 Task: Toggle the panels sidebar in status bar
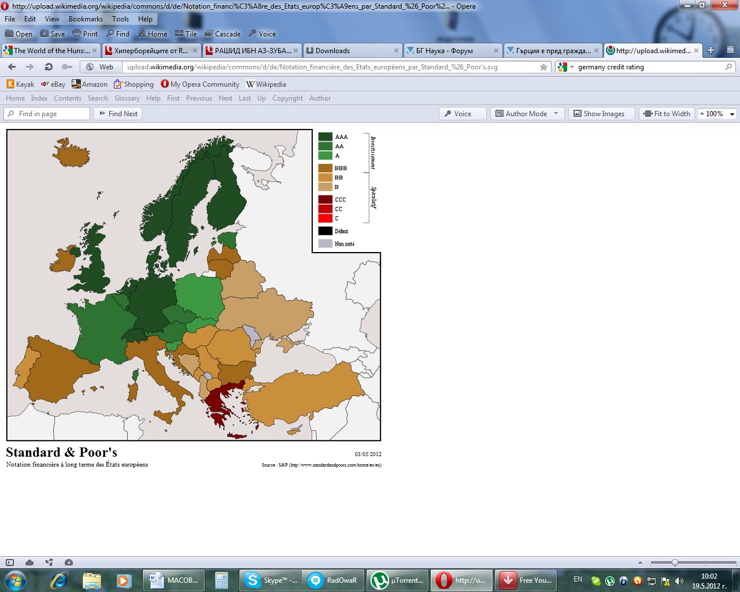[x=10, y=563]
